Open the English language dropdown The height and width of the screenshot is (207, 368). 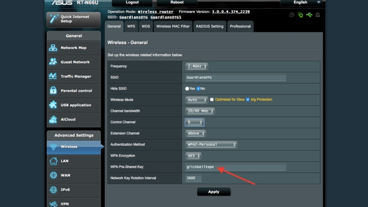(302, 3)
